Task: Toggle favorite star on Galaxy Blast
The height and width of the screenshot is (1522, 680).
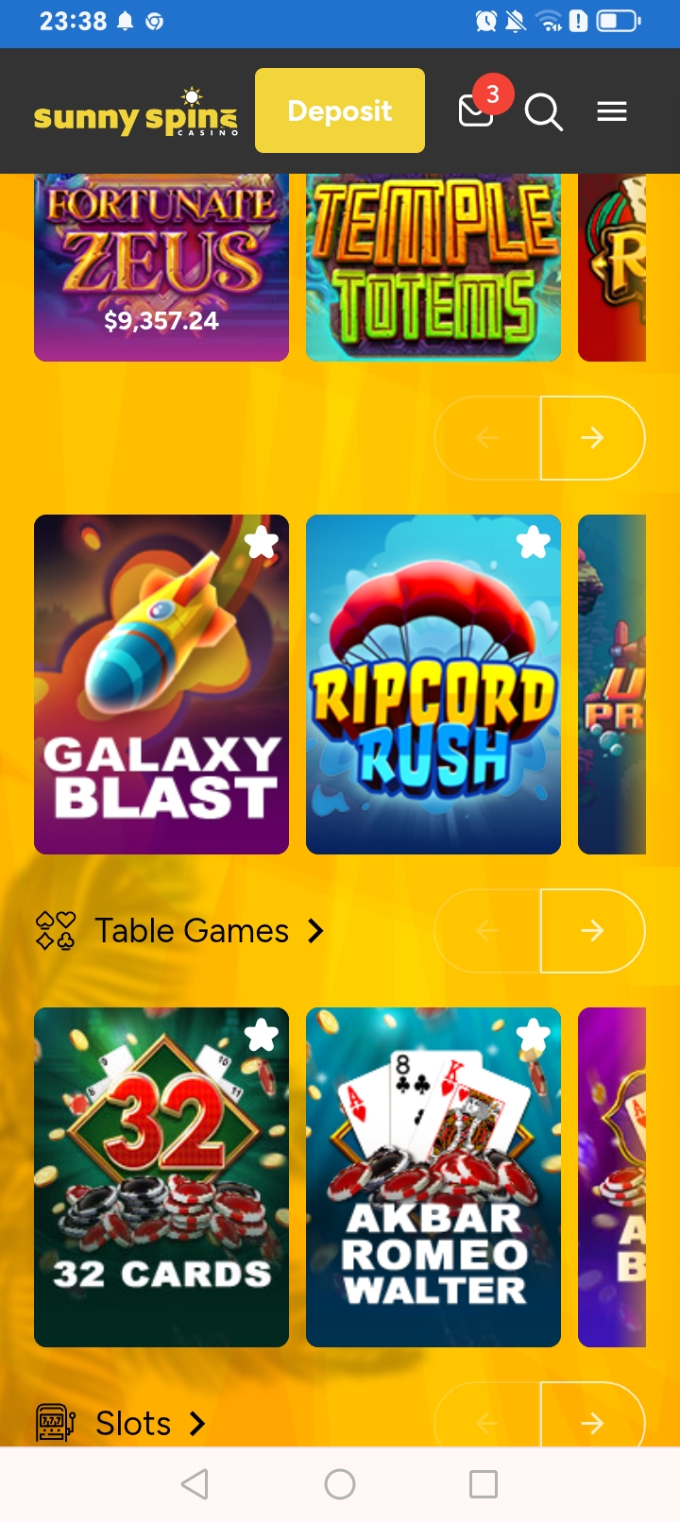Action: pos(261,543)
